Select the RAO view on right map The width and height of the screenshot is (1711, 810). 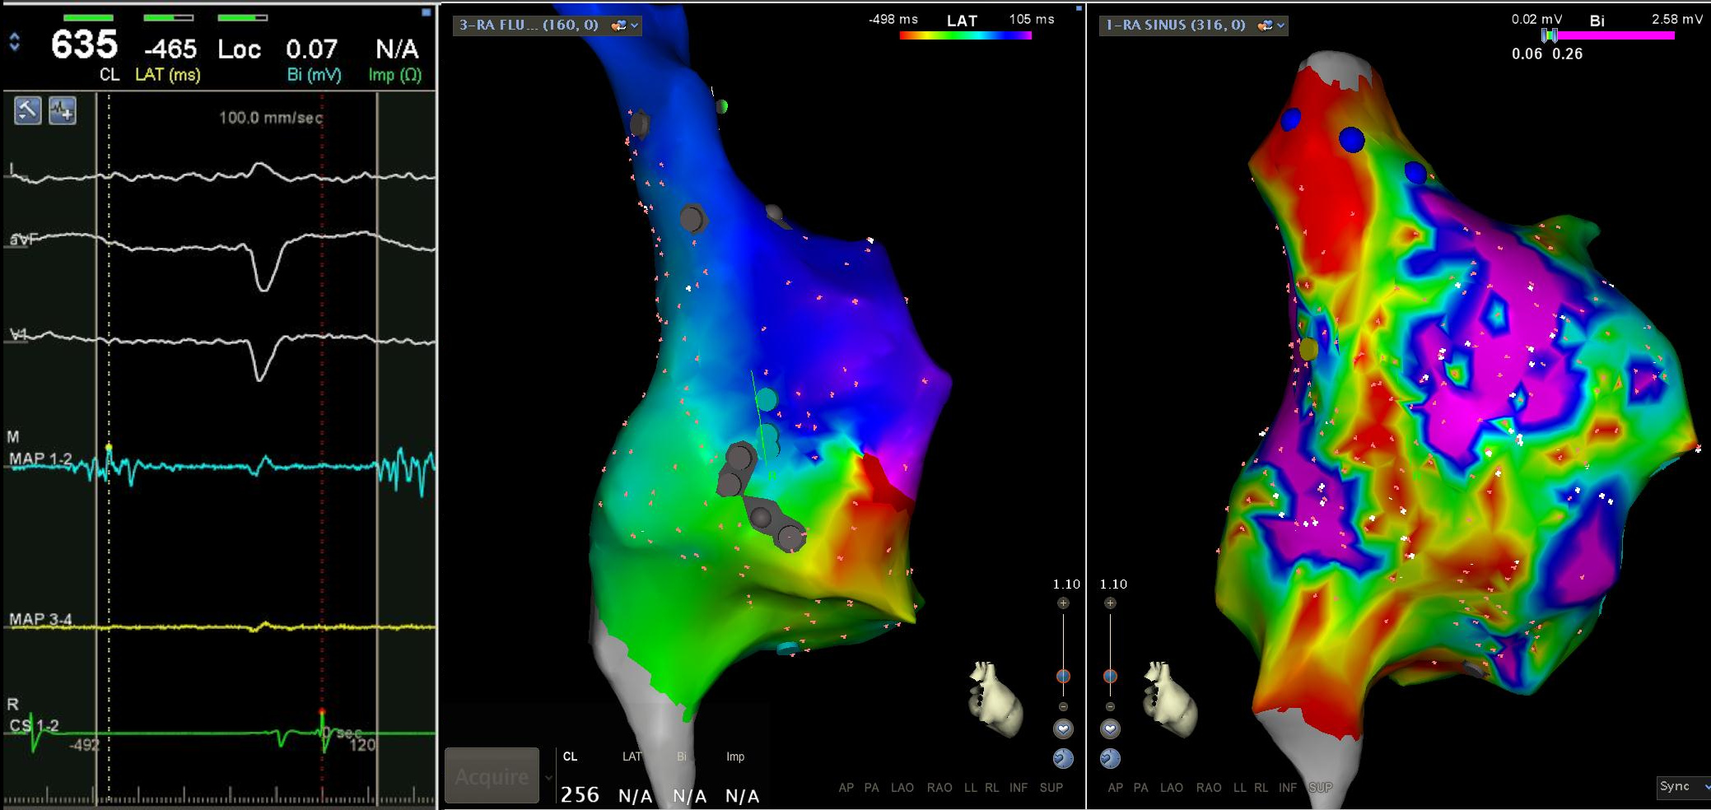click(x=1208, y=788)
